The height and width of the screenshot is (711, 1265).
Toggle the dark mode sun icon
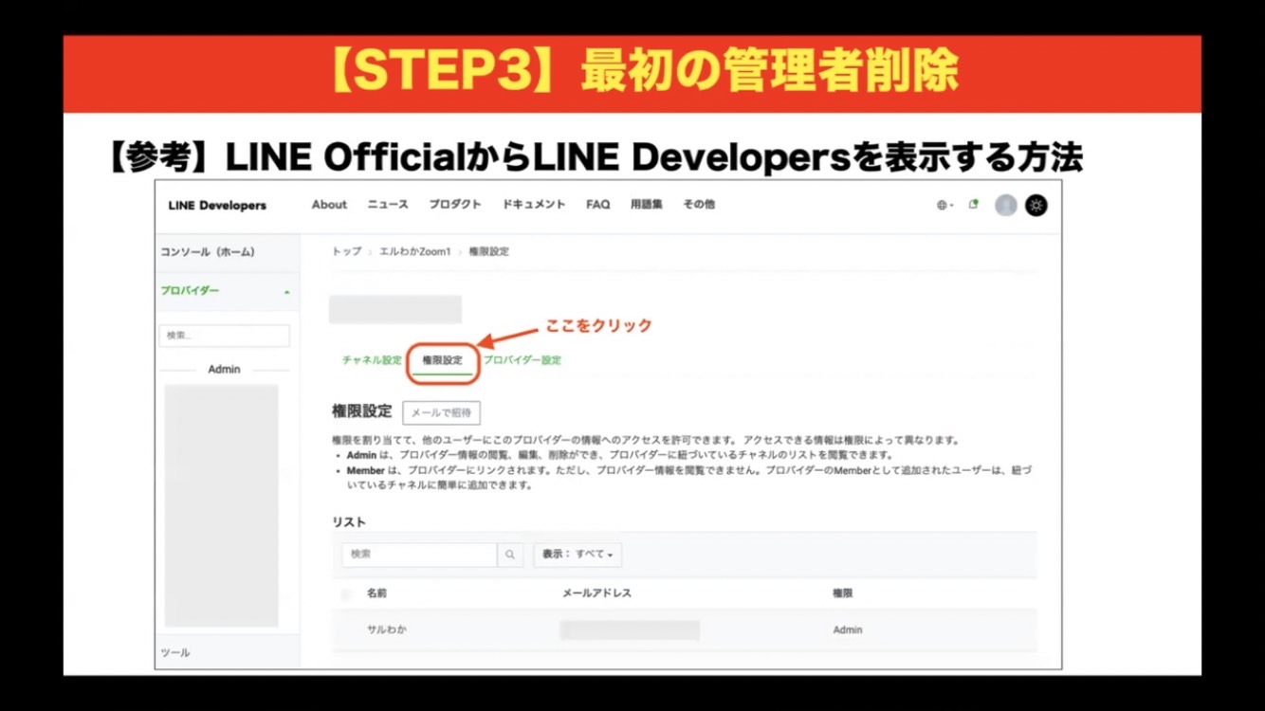click(1036, 205)
